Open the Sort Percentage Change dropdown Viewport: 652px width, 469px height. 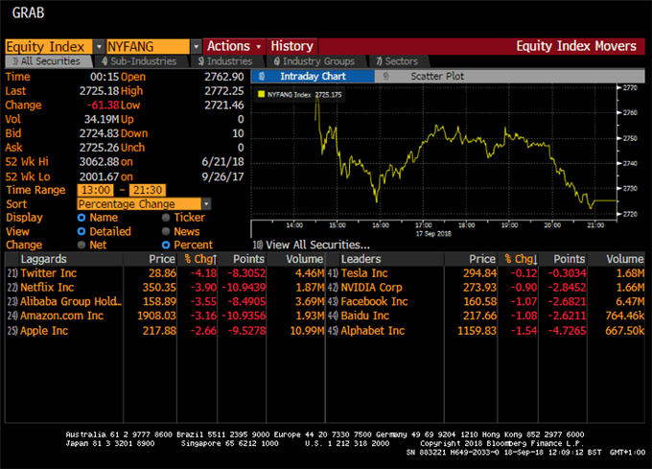206,203
